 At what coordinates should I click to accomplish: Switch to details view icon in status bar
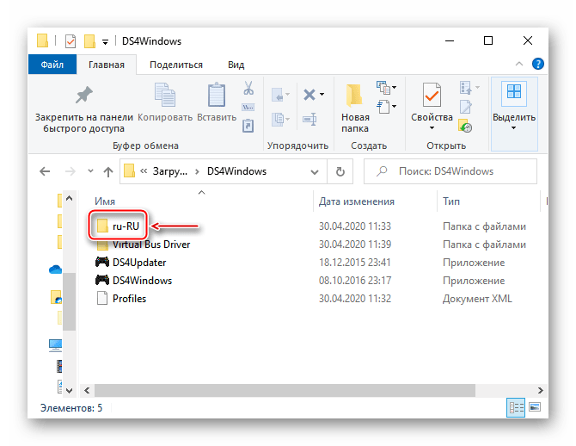tap(516, 407)
